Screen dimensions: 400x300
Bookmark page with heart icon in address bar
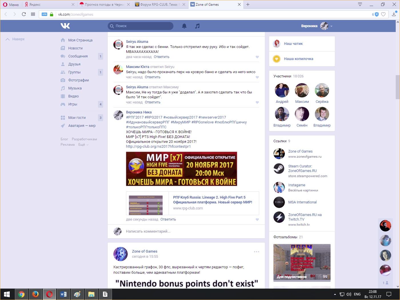(383, 14)
